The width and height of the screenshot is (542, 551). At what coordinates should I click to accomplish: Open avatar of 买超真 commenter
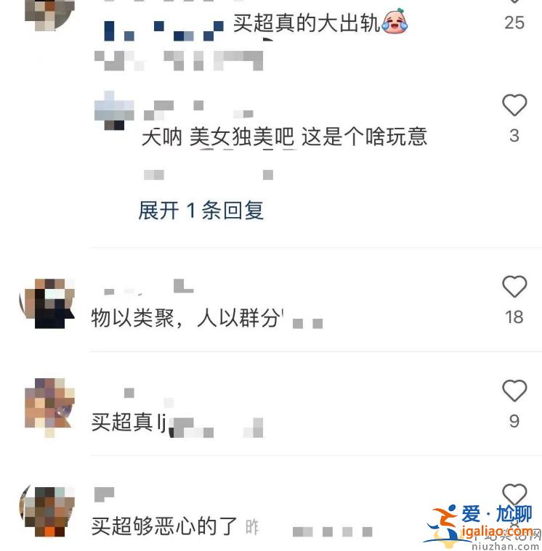point(49,407)
